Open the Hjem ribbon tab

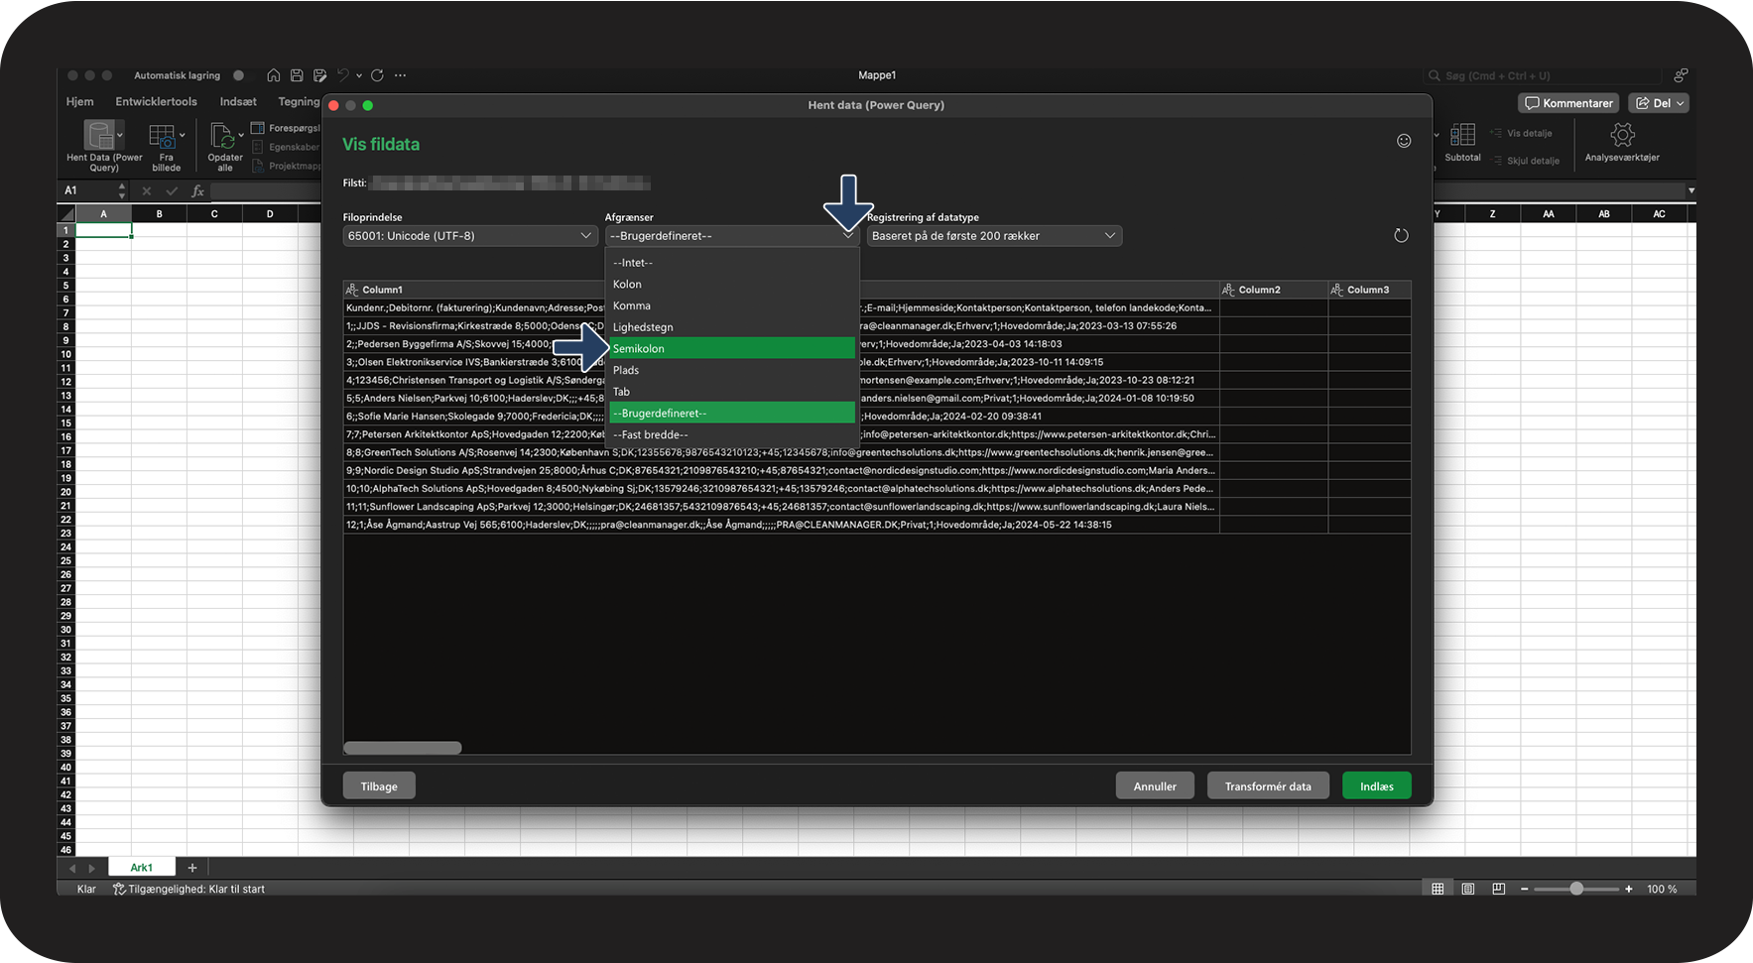tap(80, 101)
